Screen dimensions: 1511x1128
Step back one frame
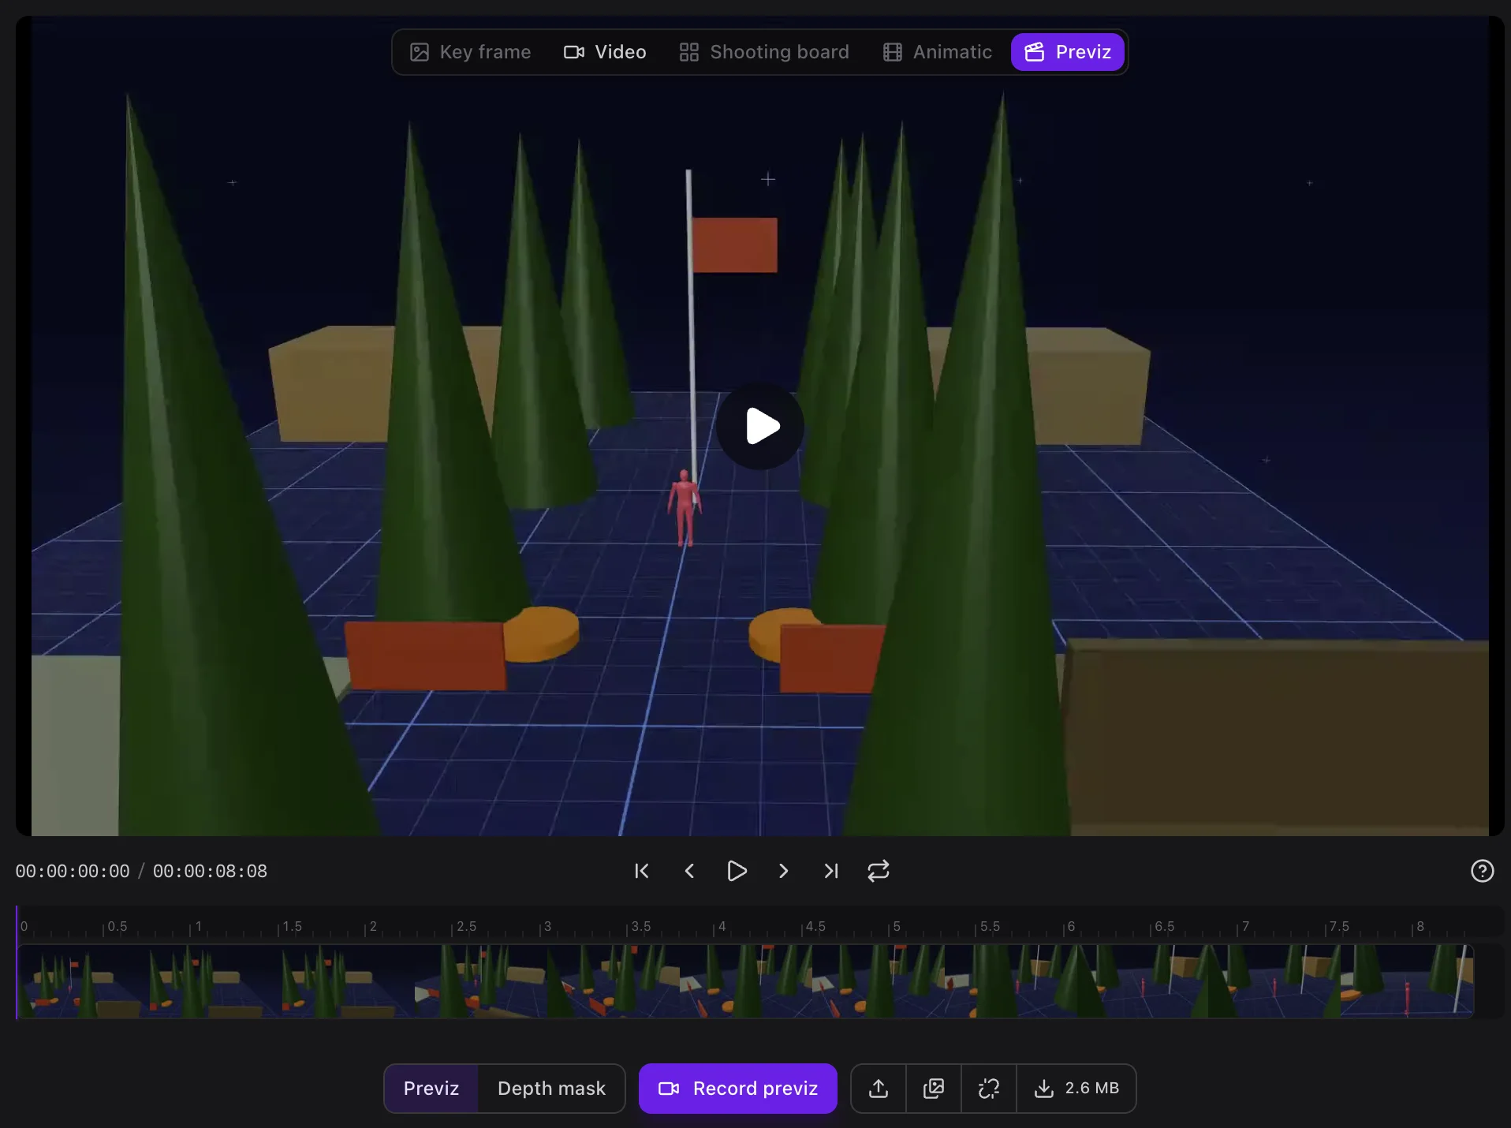pos(689,871)
